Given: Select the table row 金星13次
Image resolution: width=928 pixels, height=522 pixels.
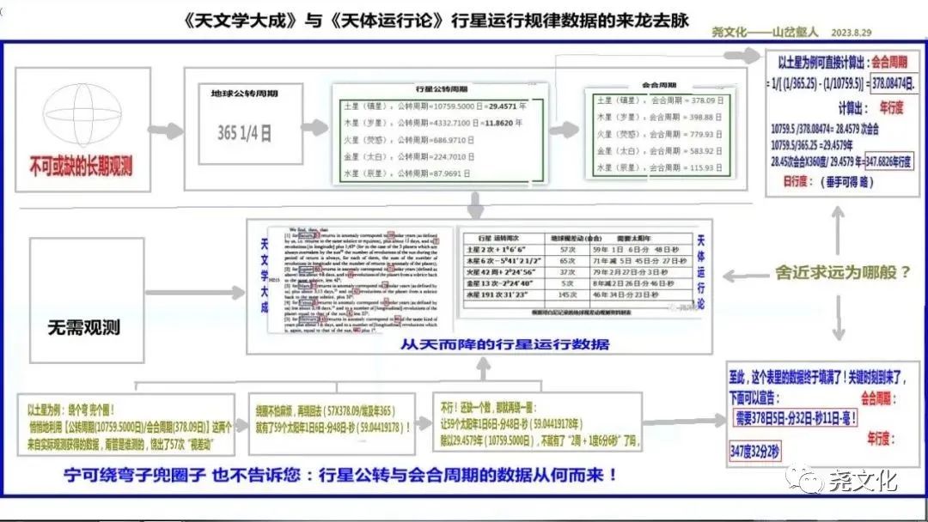Looking at the screenshot, I should pos(578,283).
